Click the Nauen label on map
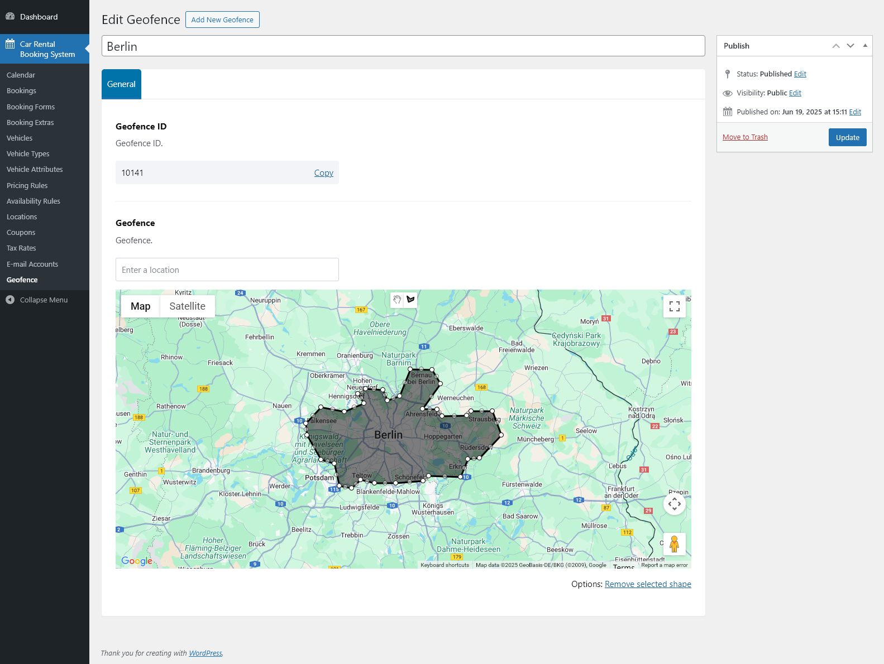This screenshot has width=884, height=664. tap(282, 406)
